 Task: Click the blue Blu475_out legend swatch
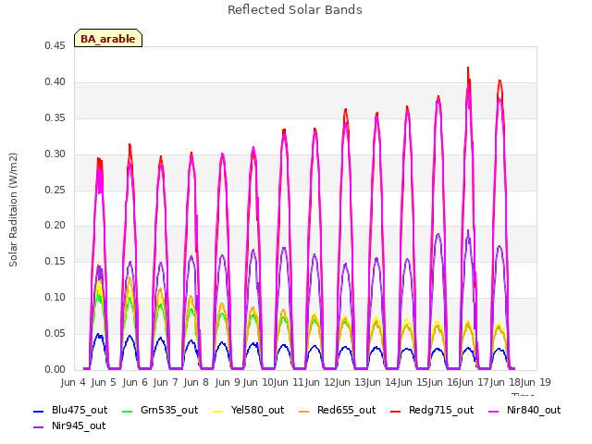tap(39, 411)
